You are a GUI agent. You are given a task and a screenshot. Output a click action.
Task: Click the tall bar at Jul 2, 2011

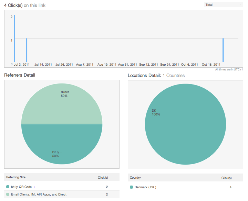click(14, 38)
